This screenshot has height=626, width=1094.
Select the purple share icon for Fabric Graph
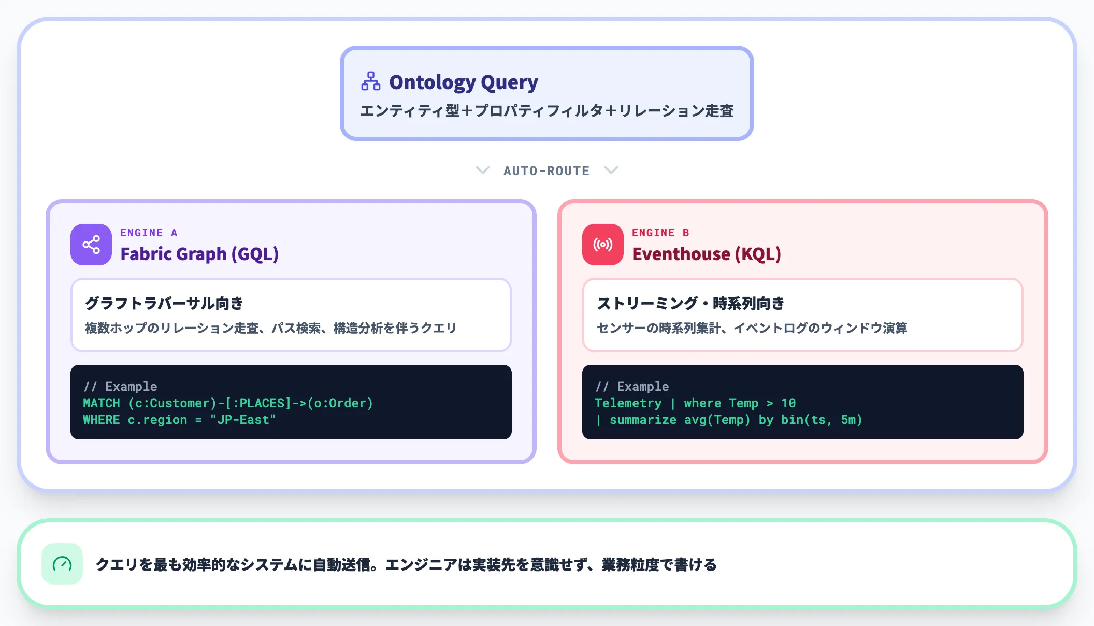click(91, 244)
